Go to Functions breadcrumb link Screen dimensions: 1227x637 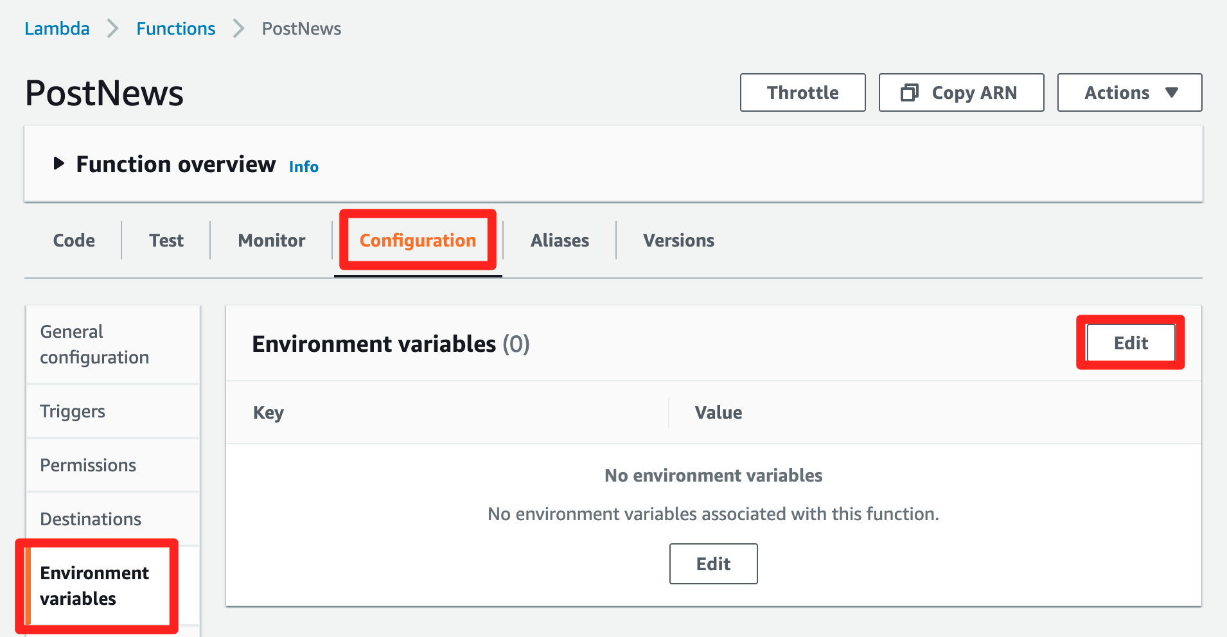point(175,29)
